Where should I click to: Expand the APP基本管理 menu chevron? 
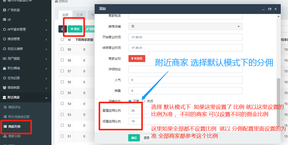(46, 30)
